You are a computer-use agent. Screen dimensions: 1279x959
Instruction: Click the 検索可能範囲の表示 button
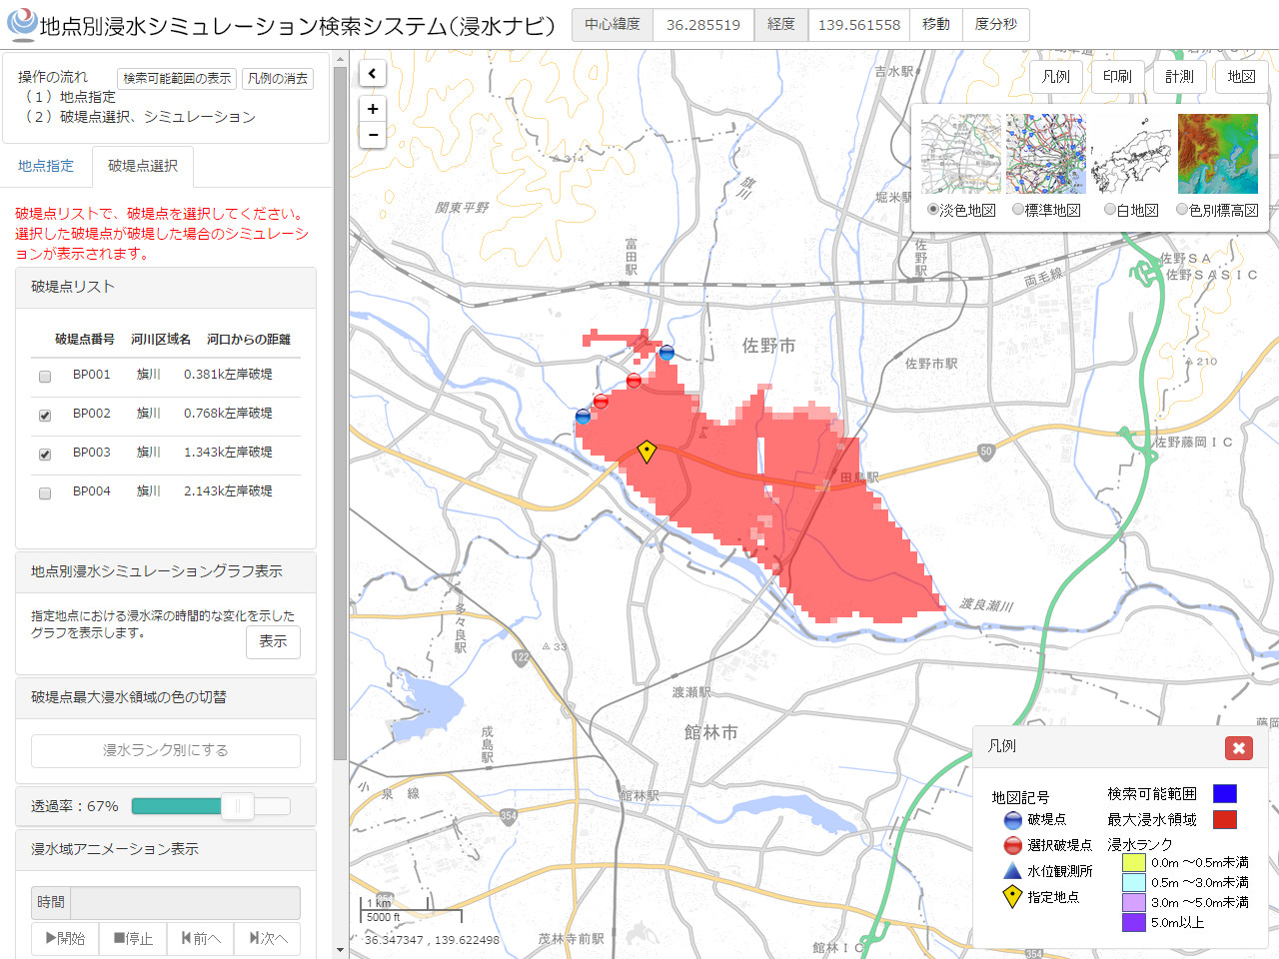coord(177,78)
